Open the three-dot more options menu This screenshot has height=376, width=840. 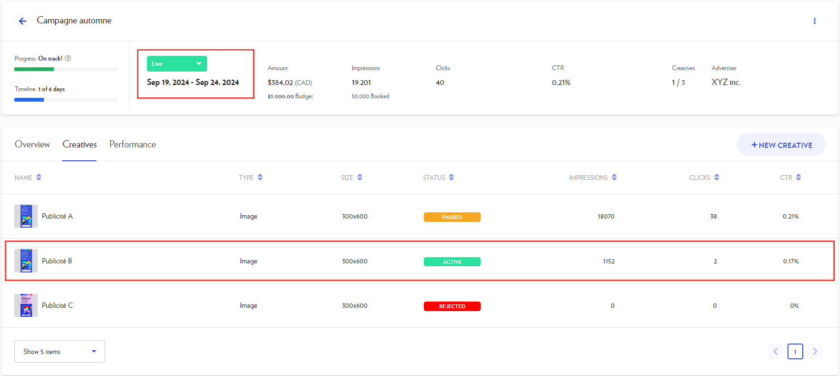pyautogui.click(x=814, y=21)
